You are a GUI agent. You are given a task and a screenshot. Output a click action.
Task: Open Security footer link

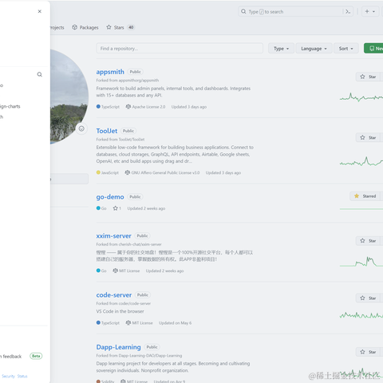coord(8,376)
